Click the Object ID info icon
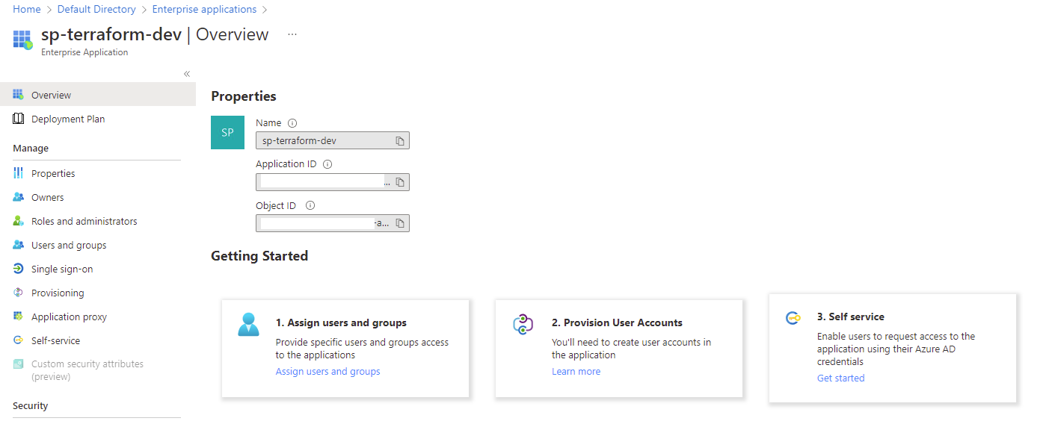 click(310, 205)
